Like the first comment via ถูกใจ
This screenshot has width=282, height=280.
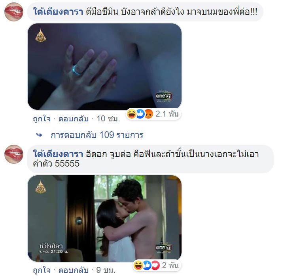pos(42,119)
